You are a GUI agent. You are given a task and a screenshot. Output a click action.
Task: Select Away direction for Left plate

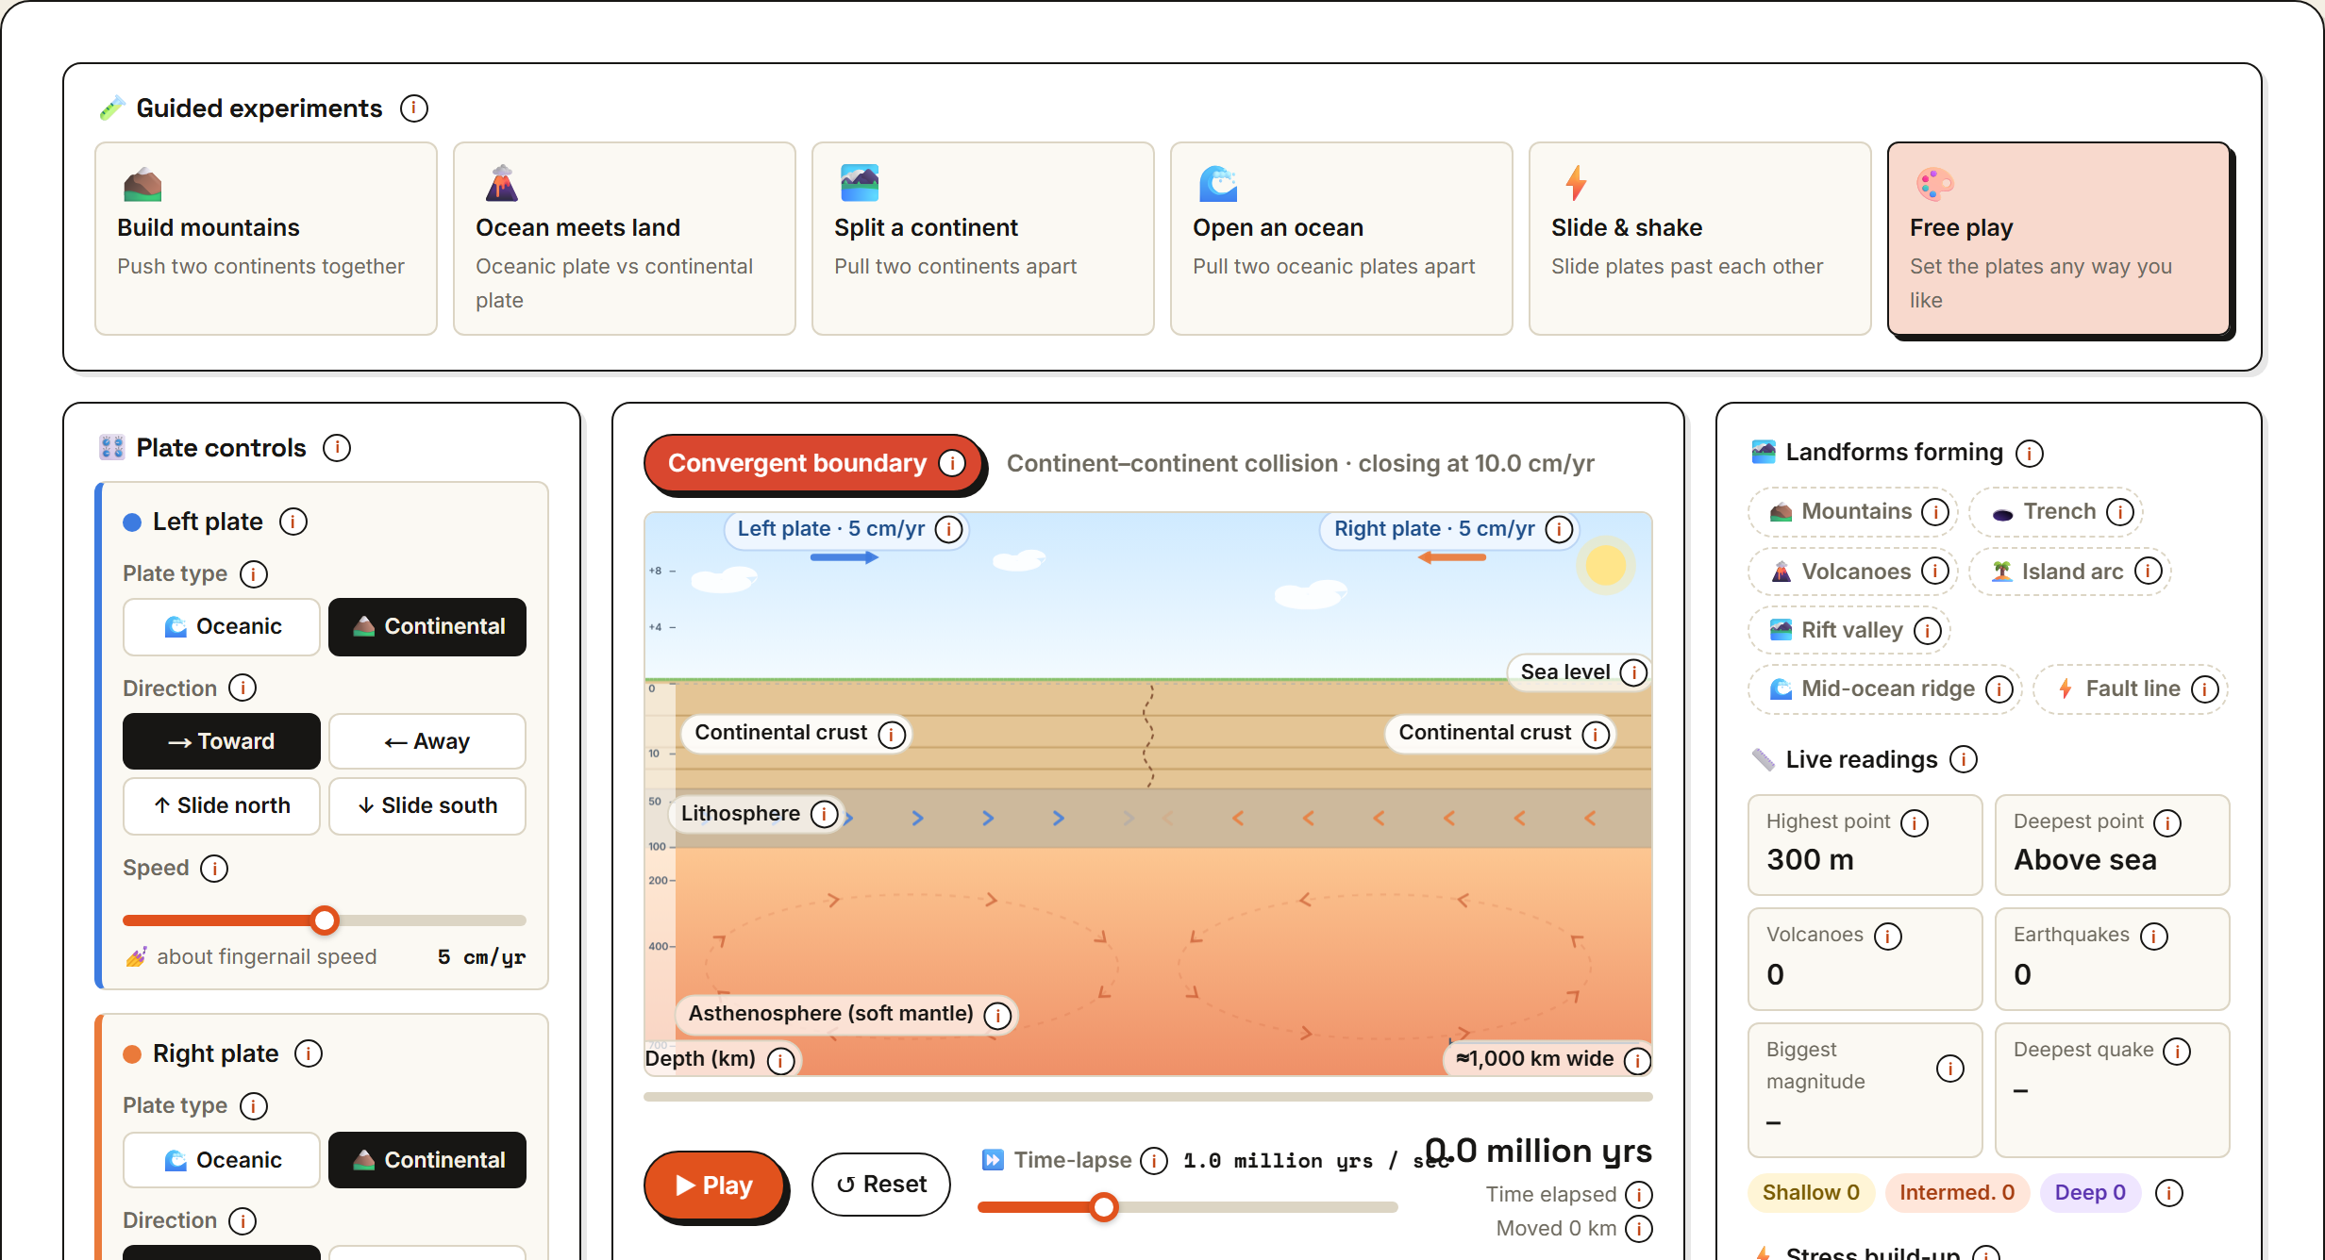427,741
